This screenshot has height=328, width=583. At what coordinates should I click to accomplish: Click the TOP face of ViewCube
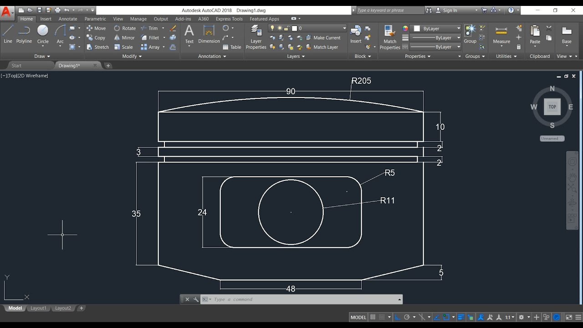point(552,107)
